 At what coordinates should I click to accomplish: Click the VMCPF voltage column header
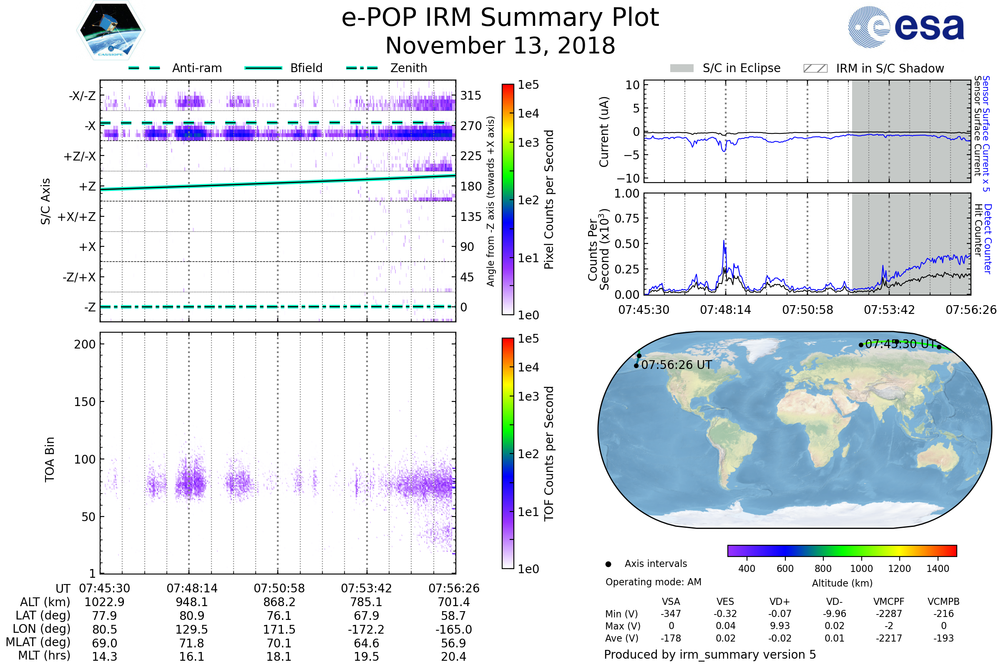[x=889, y=602]
